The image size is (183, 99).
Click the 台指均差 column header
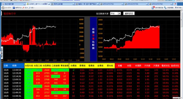coord(29,66)
